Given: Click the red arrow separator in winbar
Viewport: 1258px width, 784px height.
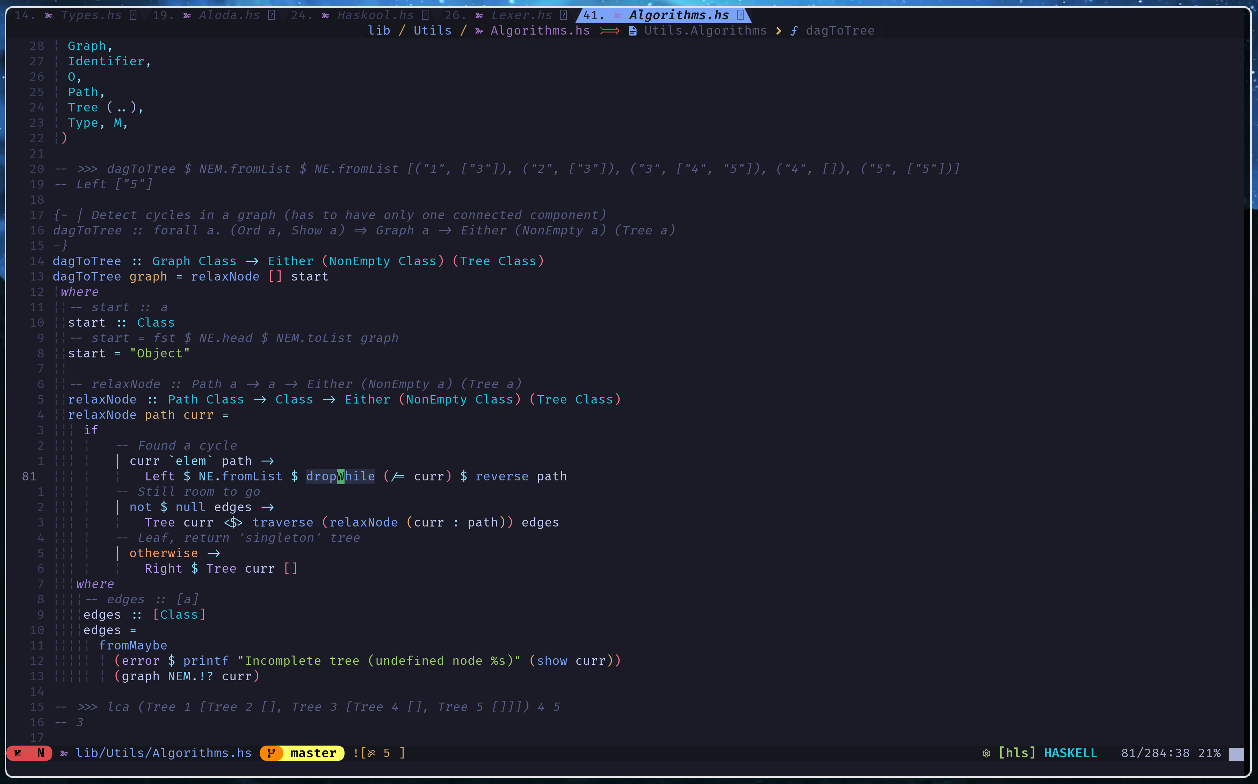Looking at the screenshot, I should [609, 31].
